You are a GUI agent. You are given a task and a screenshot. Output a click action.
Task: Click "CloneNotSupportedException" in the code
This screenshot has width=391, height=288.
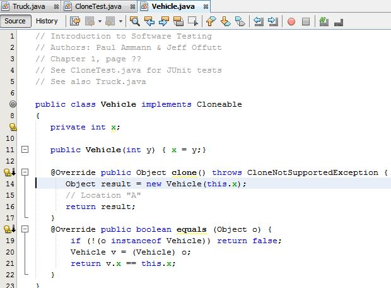(x=312, y=172)
